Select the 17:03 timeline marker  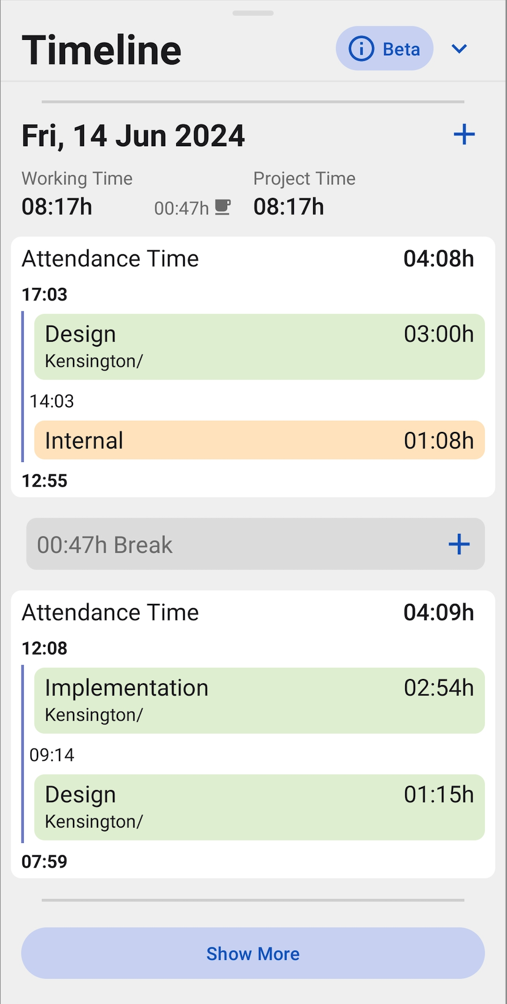44,294
